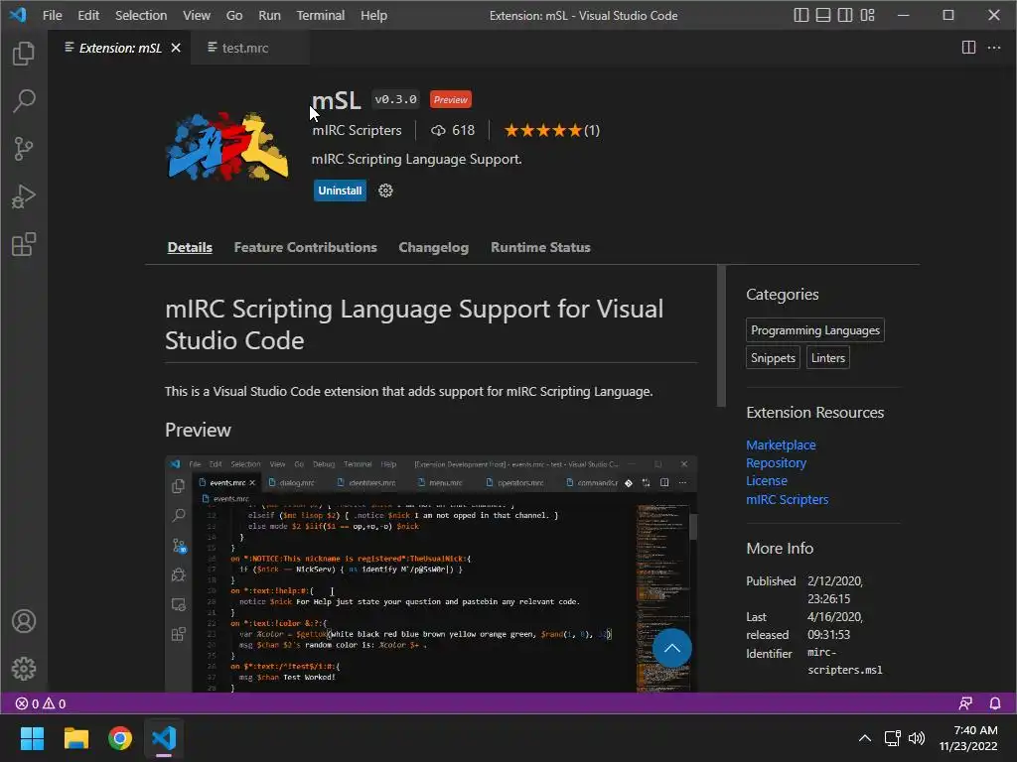1017x762 pixels.
Task: Click the VS Code logo in title bar
Action: coord(18,14)
